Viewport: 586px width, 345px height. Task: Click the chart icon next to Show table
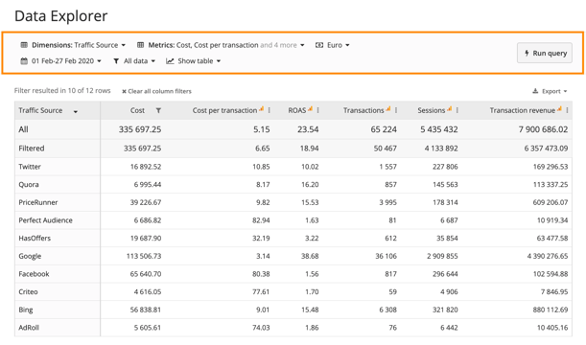170,61
